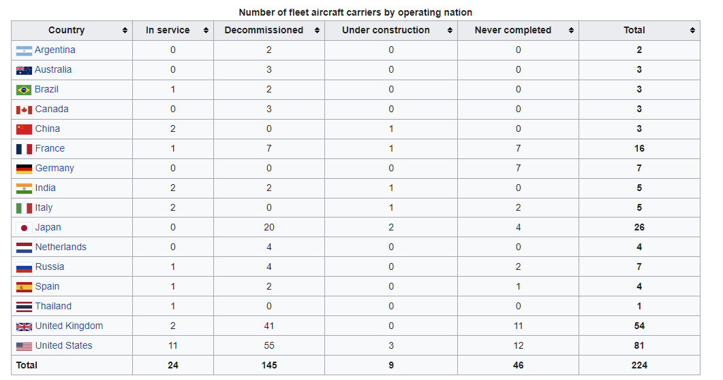
Task: Sort table by Country column arrows
Action: coord(125,31)
